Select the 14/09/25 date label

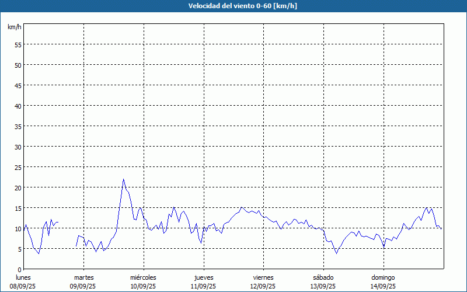pos(383,286)
